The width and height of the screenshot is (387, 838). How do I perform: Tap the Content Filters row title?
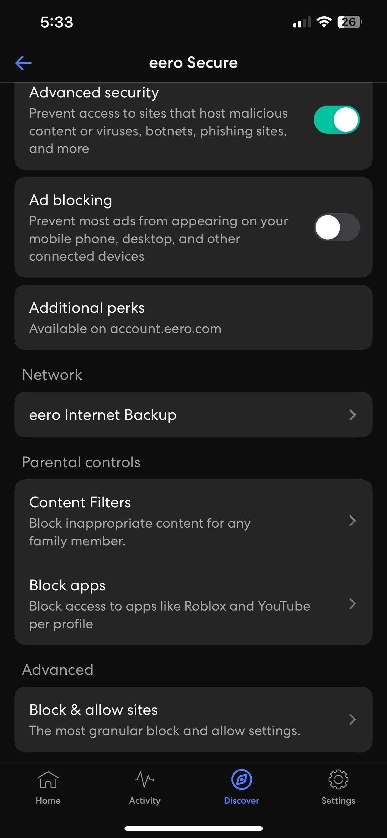click(x=80, y=503)
